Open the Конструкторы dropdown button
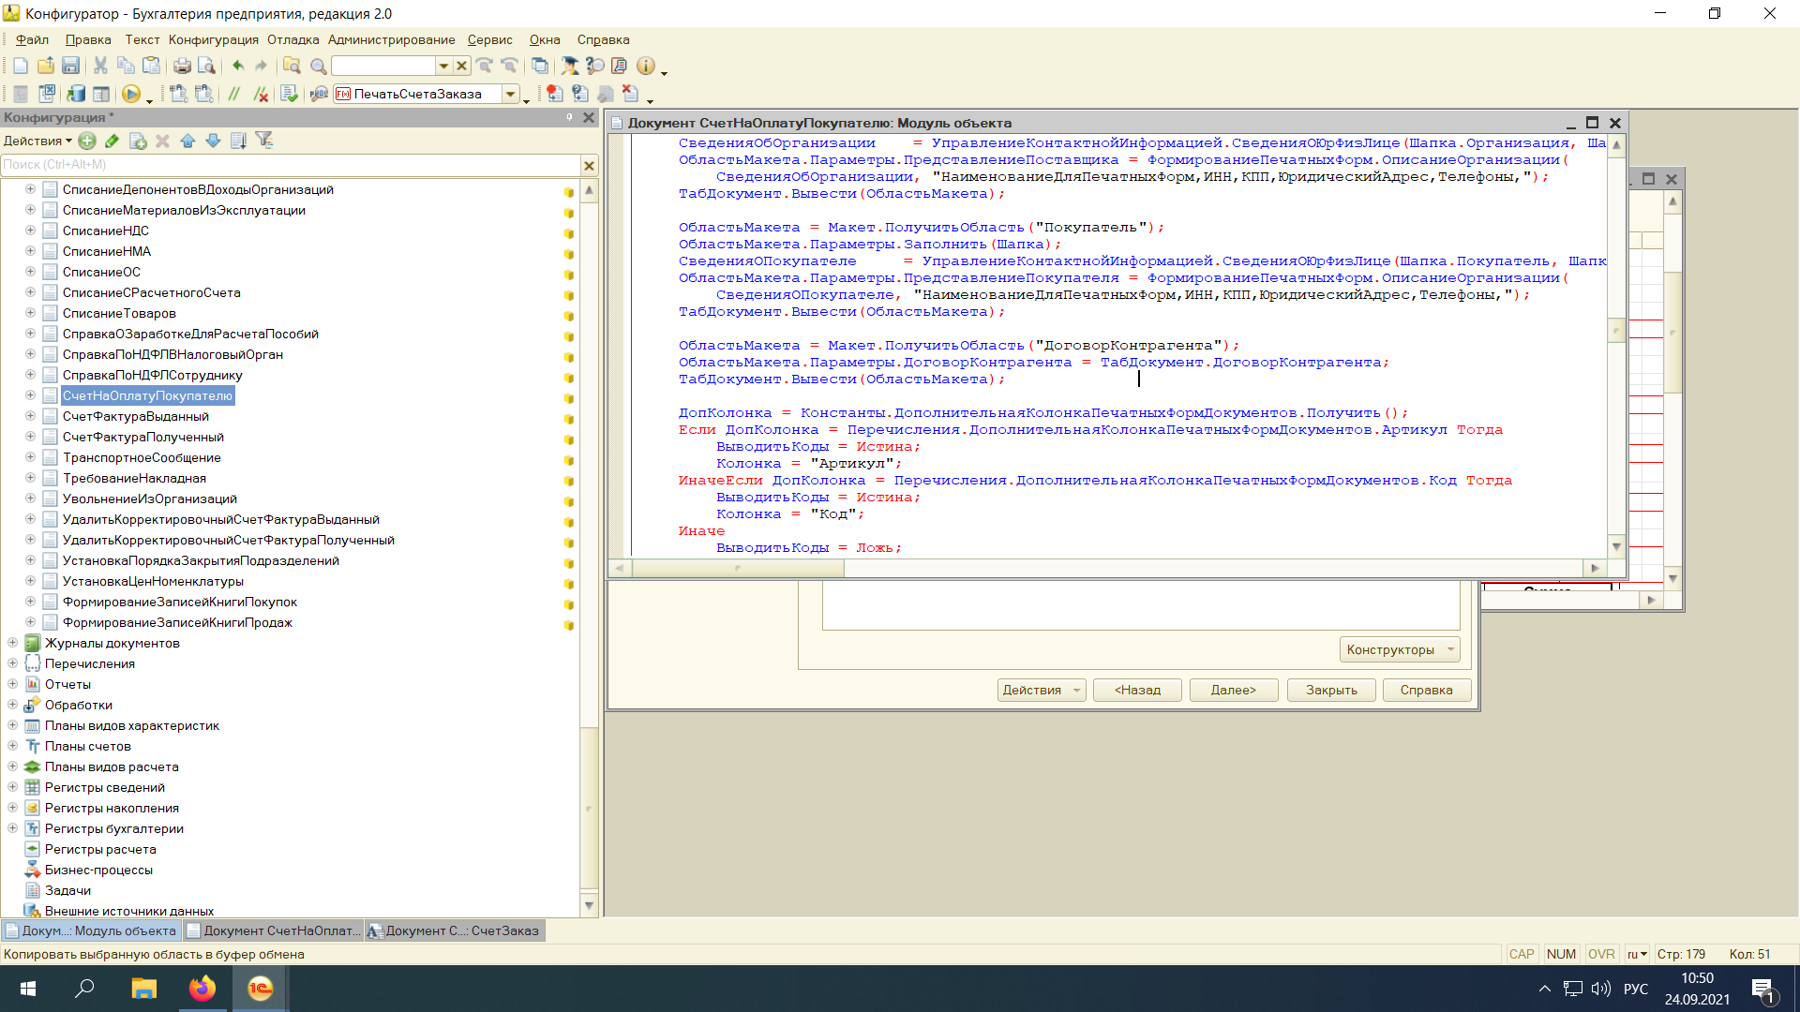 pyautogui.click(x=1399, y=649)
